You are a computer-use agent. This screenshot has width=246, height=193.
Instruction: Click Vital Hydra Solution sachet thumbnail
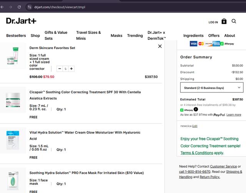[x=13, y=140]
